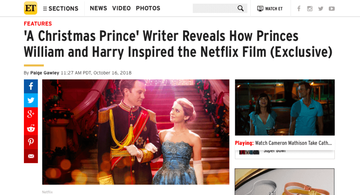Pin the article on Pinterest
This screenshot has width=360, height=195.
(31, 142)
